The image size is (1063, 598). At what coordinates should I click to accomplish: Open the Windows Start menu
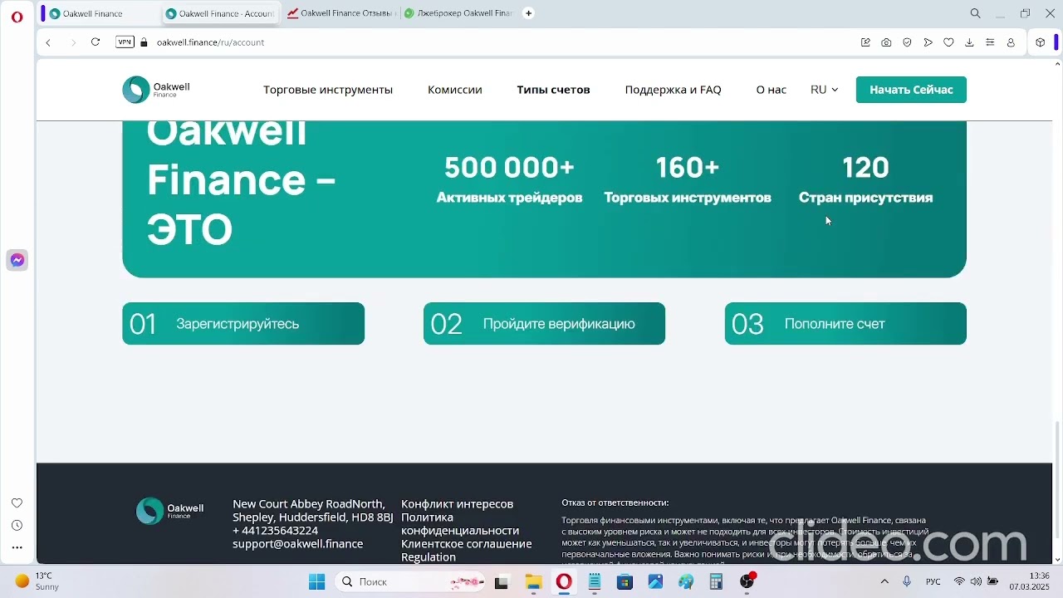[x=316, y=581]
